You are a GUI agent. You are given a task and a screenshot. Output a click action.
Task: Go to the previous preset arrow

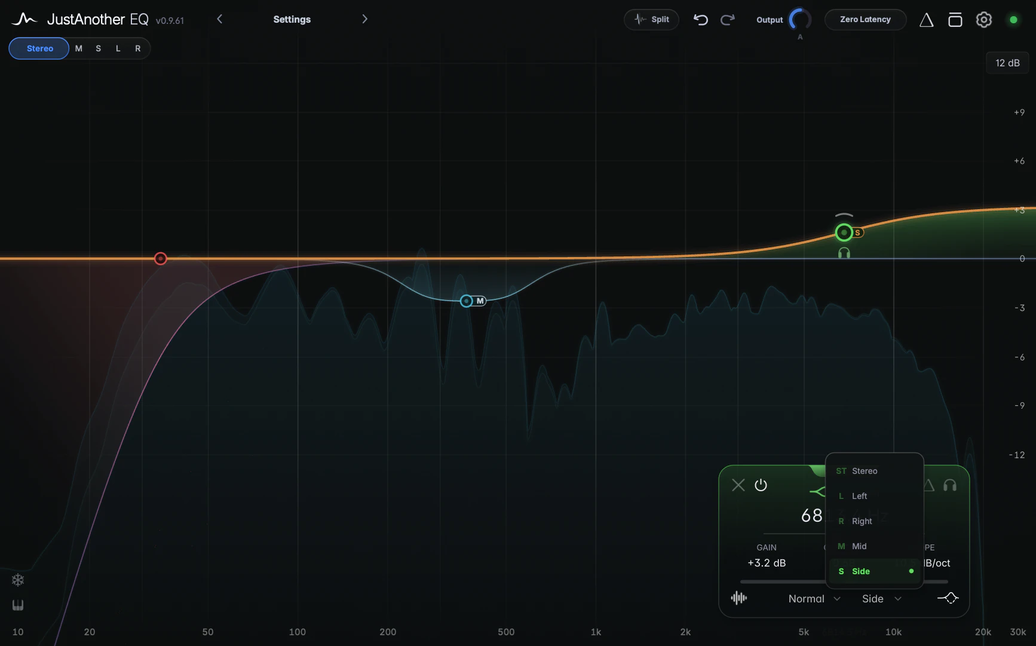tap(220, 19)
